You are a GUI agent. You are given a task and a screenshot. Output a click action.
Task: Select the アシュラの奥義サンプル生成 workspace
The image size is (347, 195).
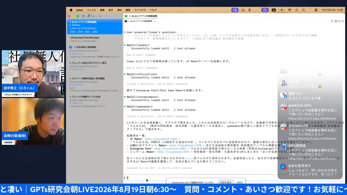pyautogui.click(x=95, y=101)
